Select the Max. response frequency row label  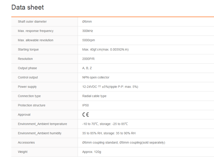point(36,31)
